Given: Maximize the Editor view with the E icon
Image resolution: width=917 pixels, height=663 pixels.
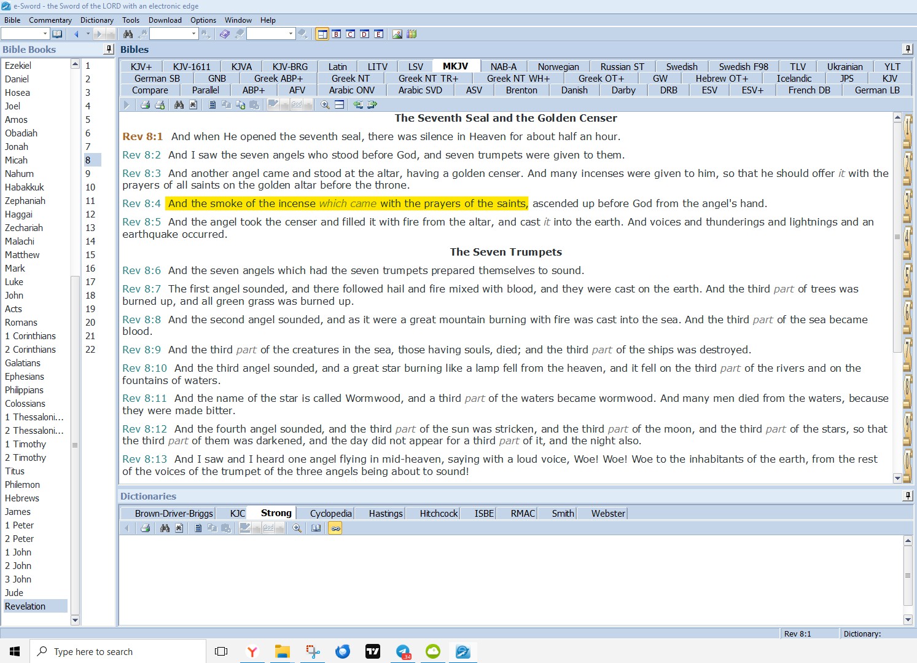Looking at the screenshot, I should 379,34.
